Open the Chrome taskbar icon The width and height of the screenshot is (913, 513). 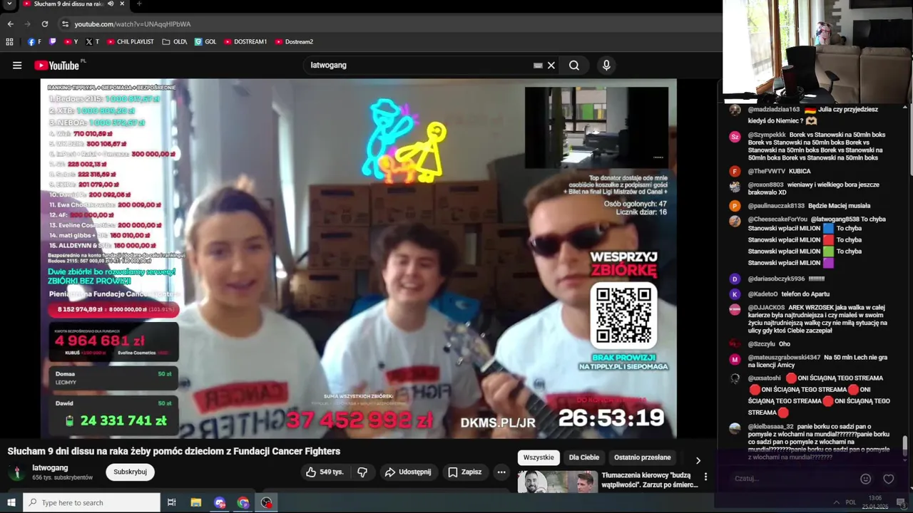(243, 503)
